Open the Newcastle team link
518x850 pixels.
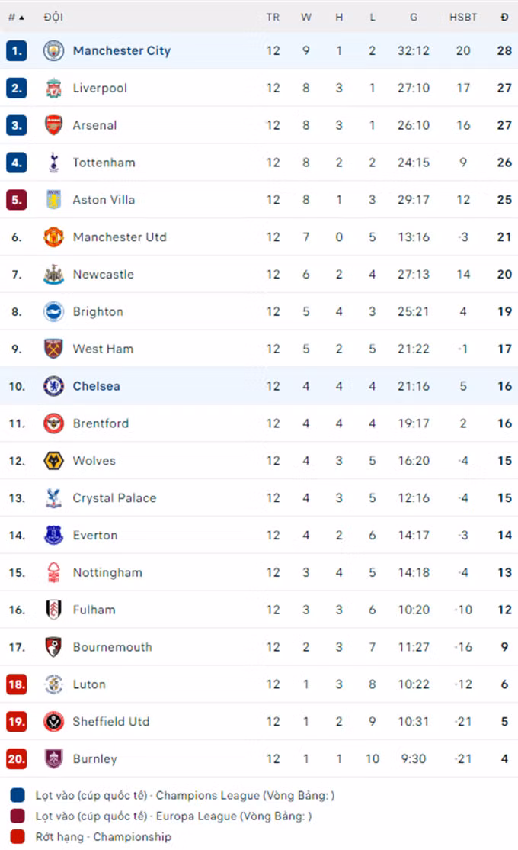tap(103, 275)
